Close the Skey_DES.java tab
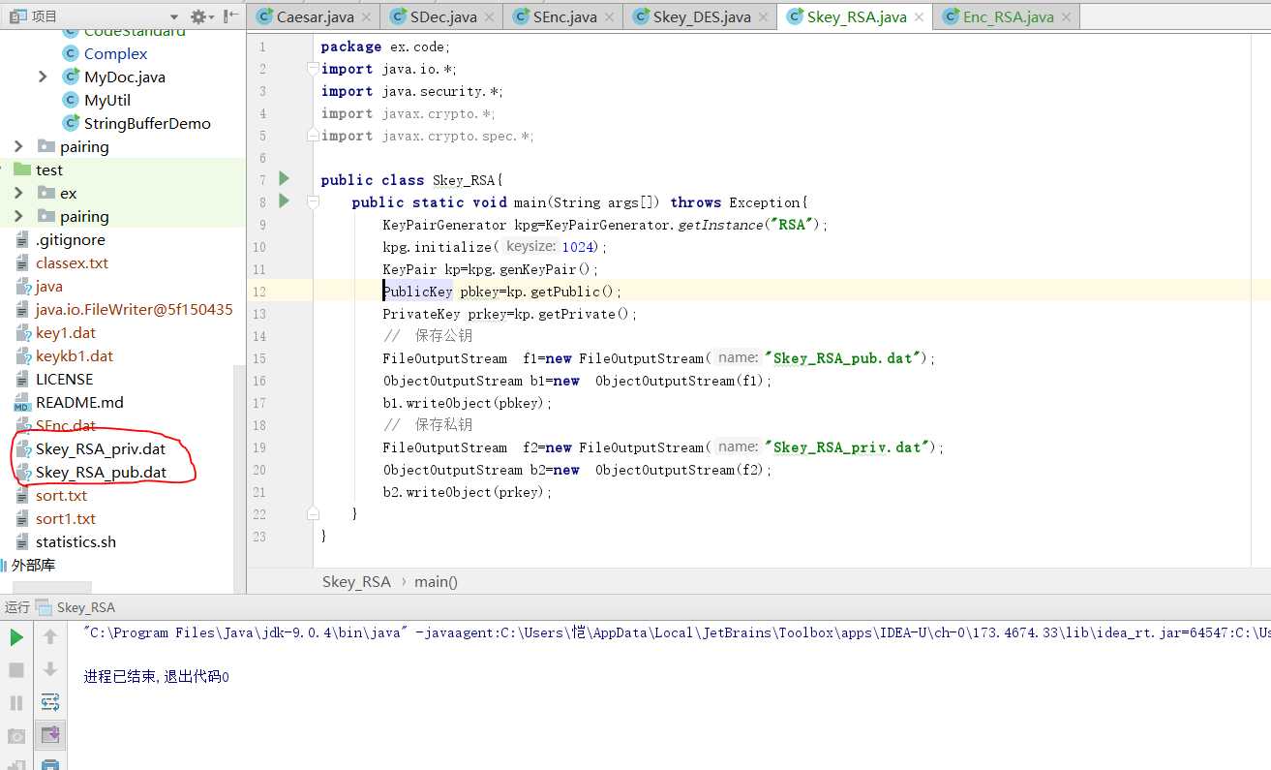The image size is (1271, 770). pyautogui.click(x=763, y=17)
